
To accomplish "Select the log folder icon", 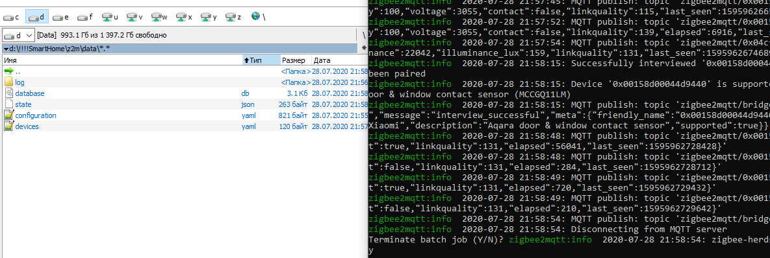I will point(9,82).
